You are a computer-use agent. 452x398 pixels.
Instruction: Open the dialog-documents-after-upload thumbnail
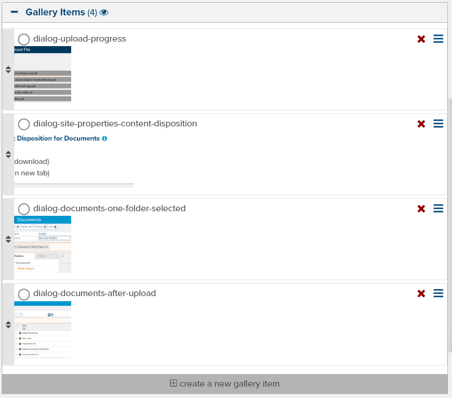tap(43, 330)
